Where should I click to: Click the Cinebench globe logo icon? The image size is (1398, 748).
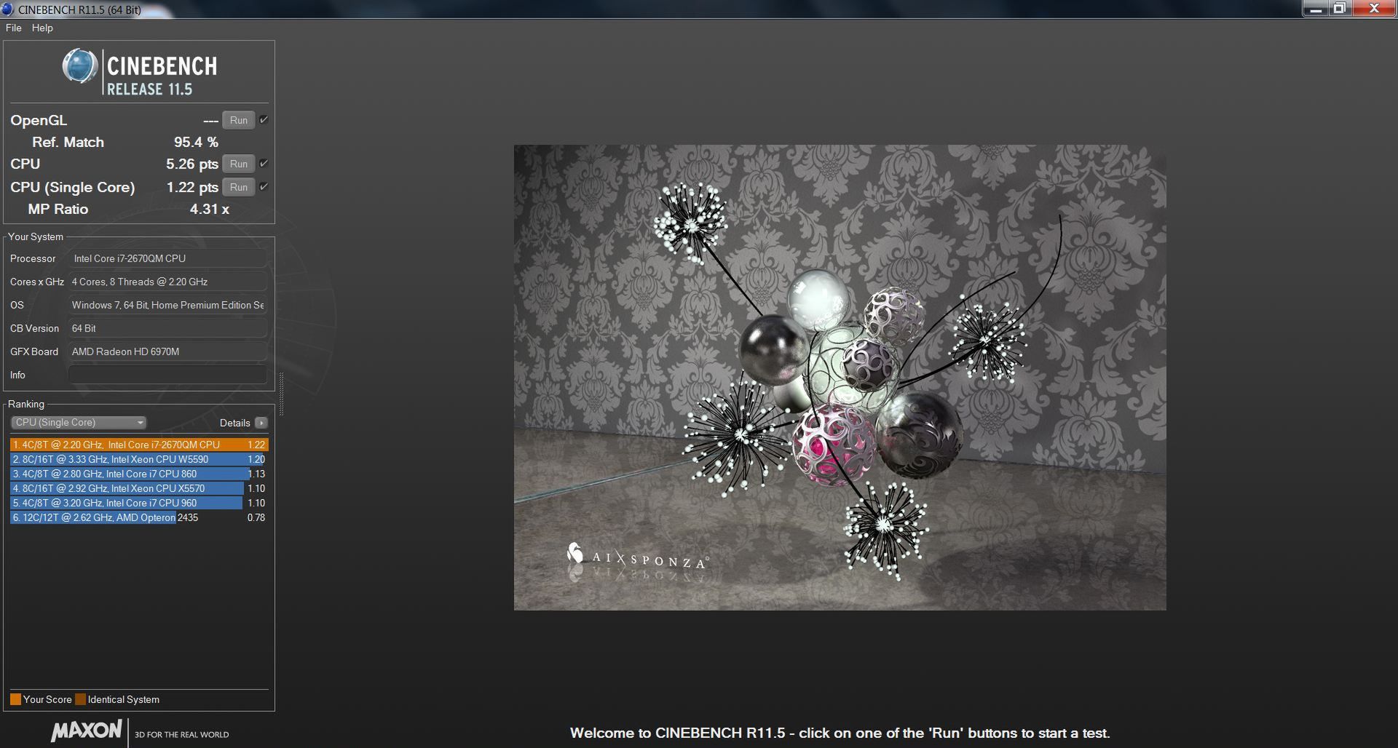79,66
